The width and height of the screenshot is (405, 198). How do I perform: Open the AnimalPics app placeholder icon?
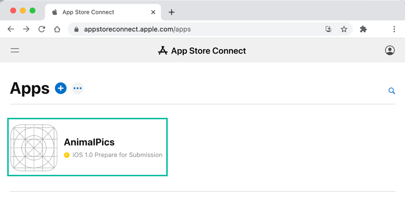34,148
